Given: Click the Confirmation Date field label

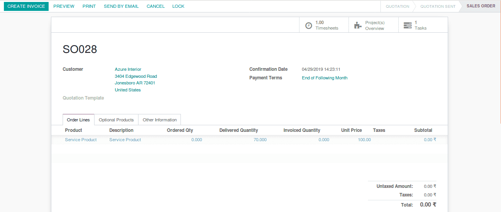Looking at the screenshot, I should coord(268,69).
